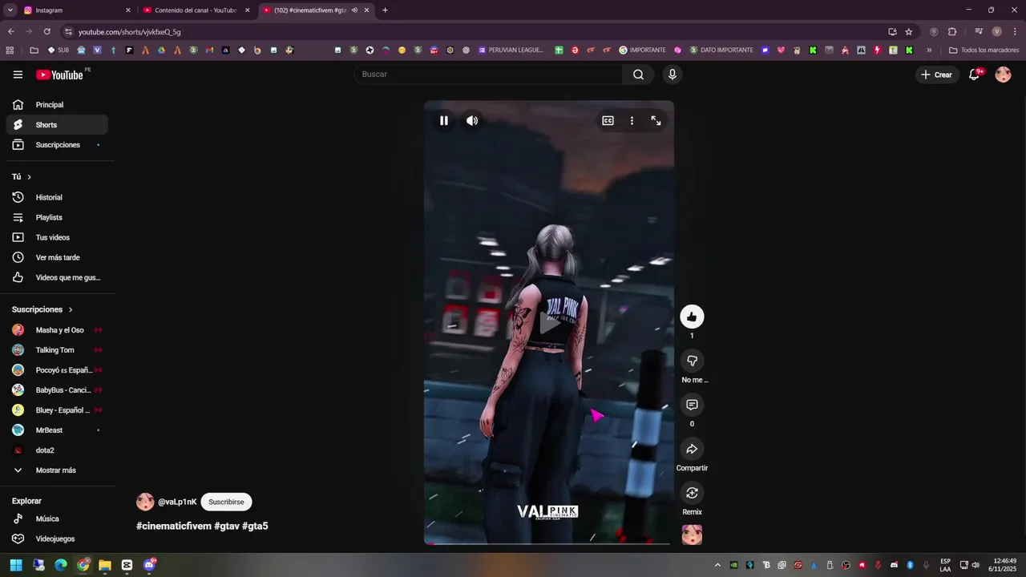The image size is (1026, 577).
Task: Open the account avatar menu
Action: 1003,75
